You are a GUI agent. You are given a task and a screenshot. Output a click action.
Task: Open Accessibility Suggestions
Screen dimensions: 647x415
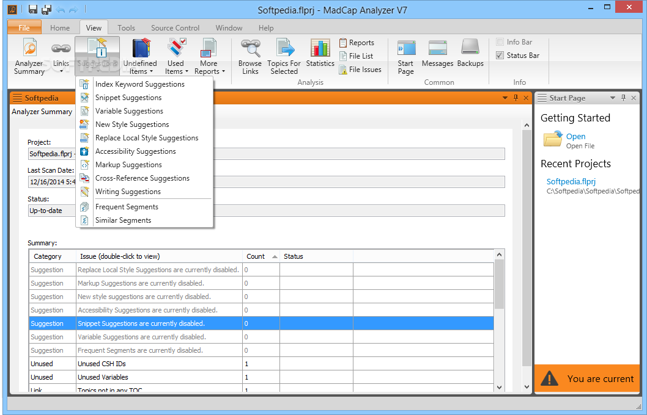click(144, 151)
